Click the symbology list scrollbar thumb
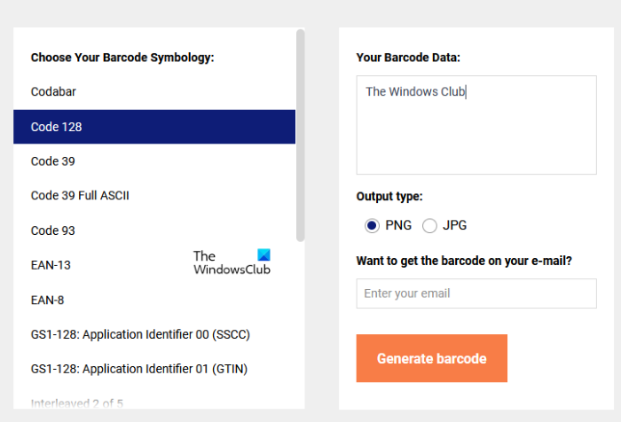621x422 pixels. point(301,133)
